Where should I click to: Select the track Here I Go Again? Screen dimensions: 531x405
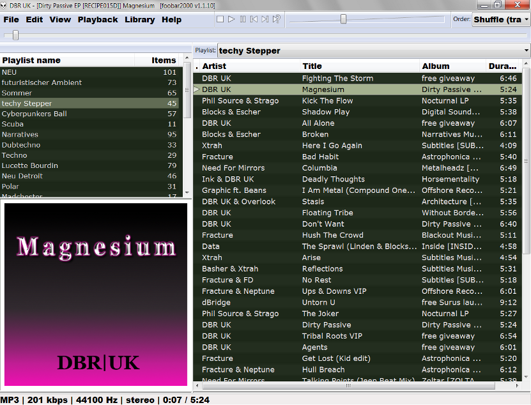tap(357, 145)
